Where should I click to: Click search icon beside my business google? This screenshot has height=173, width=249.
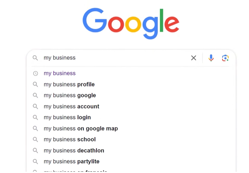pos(35,95)
